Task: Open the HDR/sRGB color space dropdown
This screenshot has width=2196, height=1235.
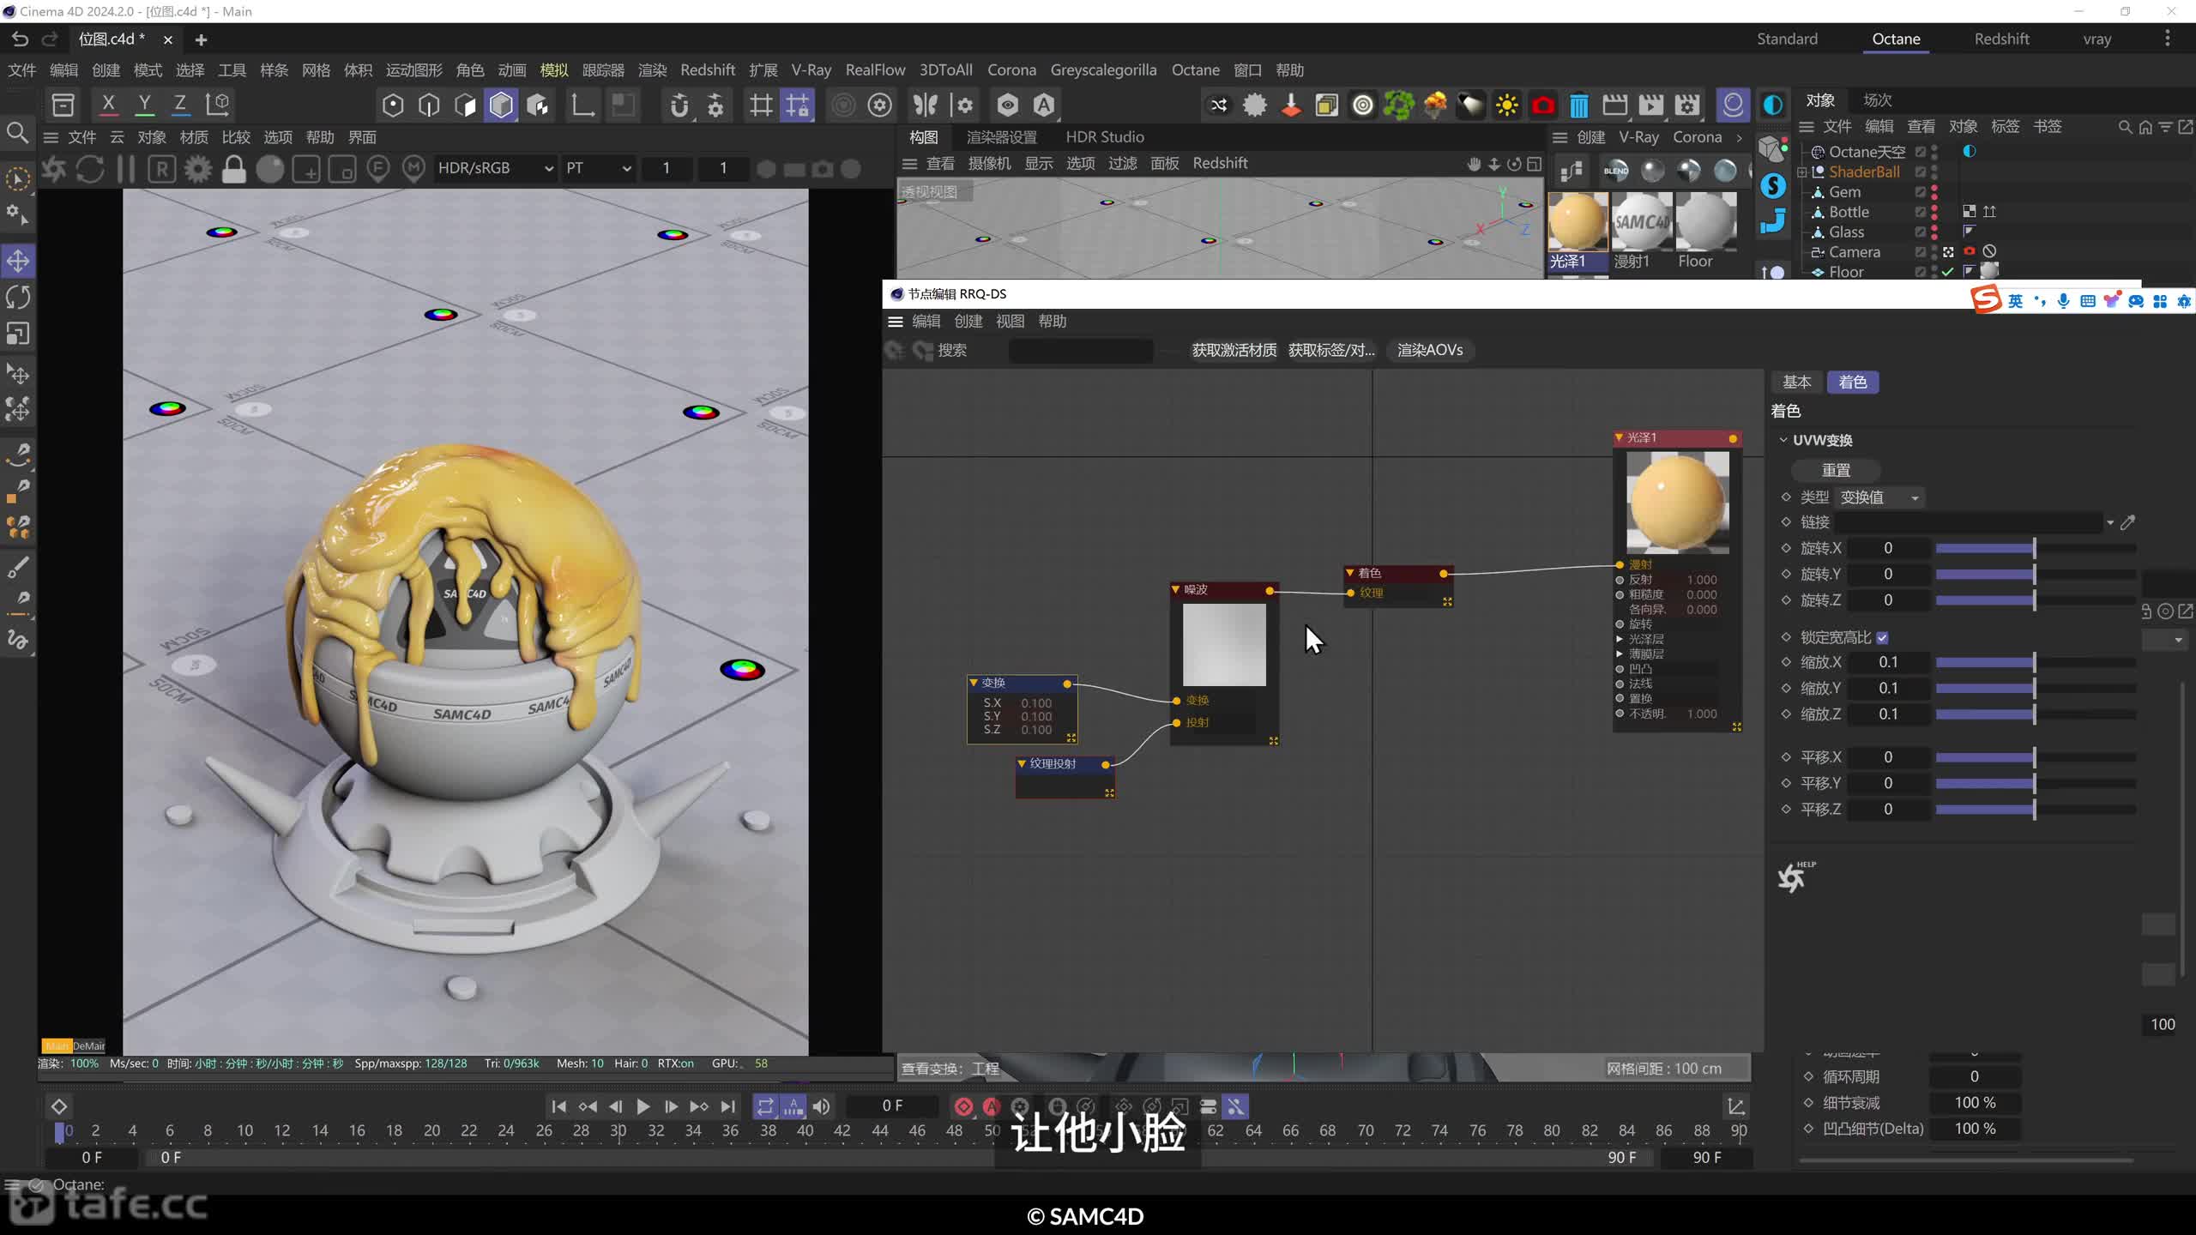Action: click(x=495, y=168)
